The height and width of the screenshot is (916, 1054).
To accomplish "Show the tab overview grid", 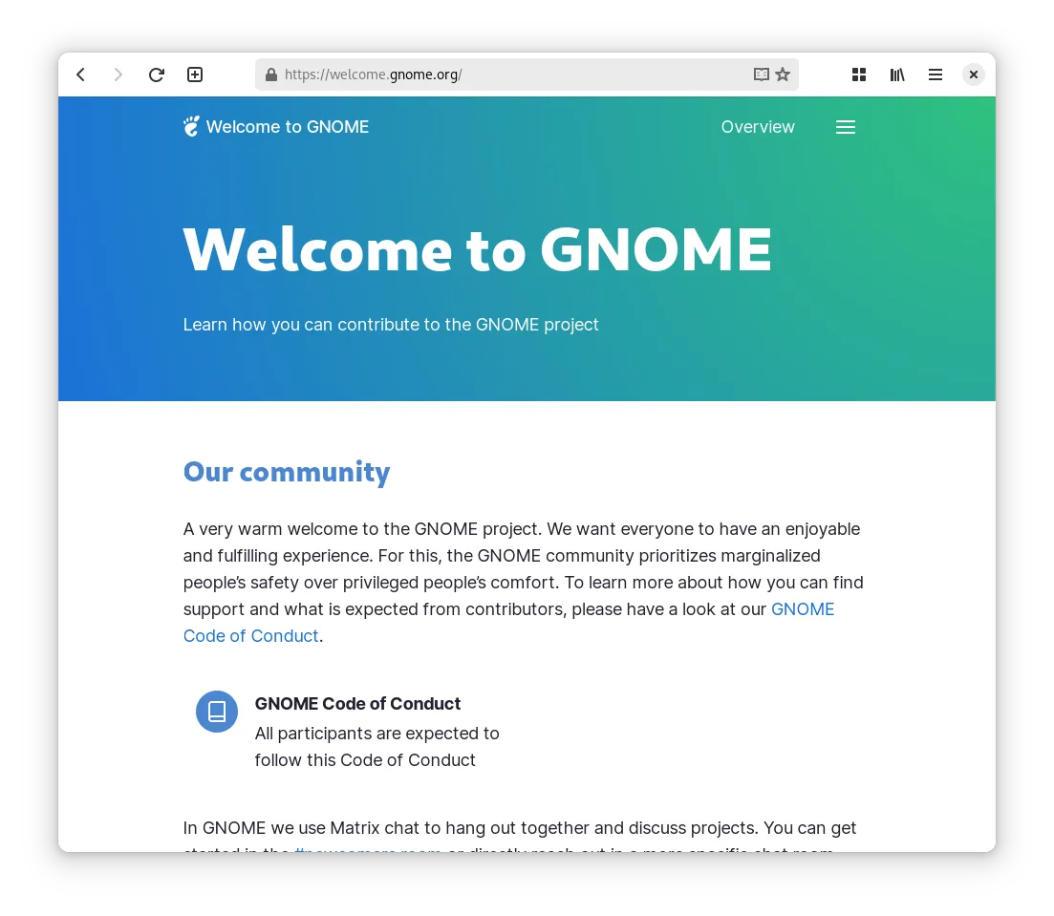I will (859, 75).
